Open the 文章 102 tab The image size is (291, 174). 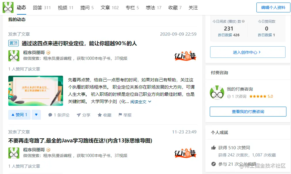coord(109,8)
